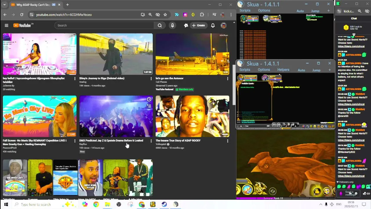Open Scripts menu in upper Skua window
The height and width of the screenshot is (209, 371).
[245, 10]
